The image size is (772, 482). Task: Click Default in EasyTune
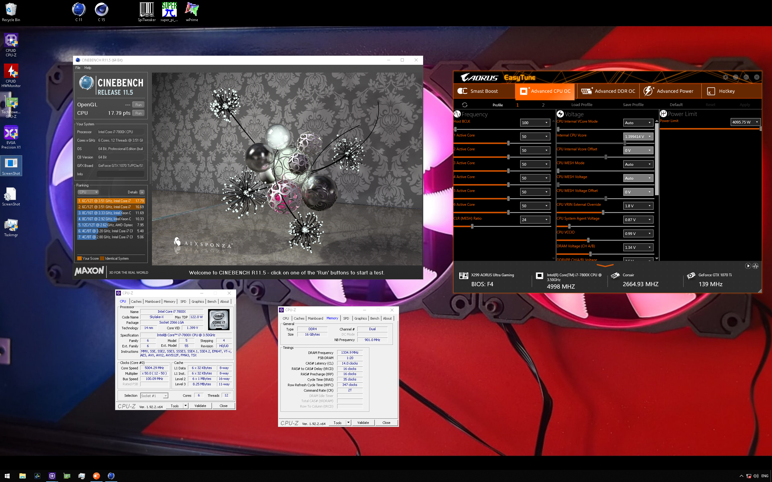pos(676,105)
